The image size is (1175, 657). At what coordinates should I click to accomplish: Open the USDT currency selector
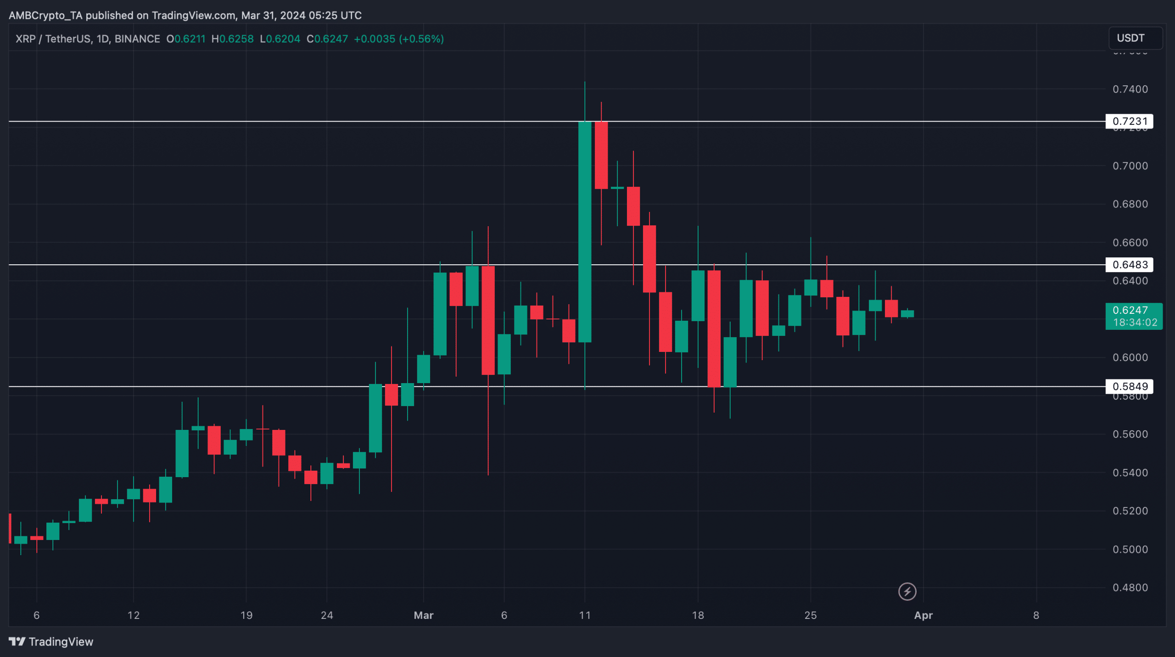pyautogui.click(x=1136, y=38)
